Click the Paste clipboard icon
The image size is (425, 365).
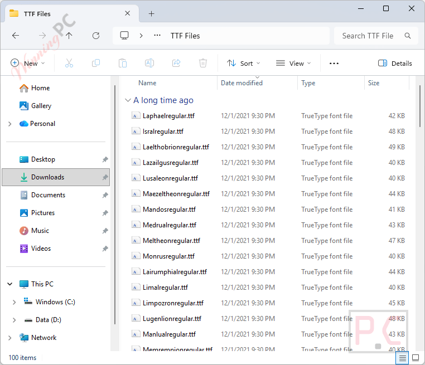tap(123, 64)
